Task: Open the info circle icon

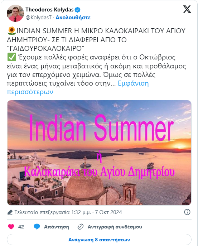Action: [187, 212]
